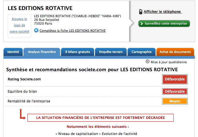The width and height of the screenshot is (198, 137).
Task: Click the text 75020 Paris
Action: (x=43, y=23)
